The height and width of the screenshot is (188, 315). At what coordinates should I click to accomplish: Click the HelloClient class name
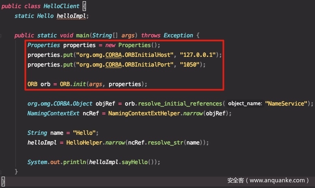62,6
